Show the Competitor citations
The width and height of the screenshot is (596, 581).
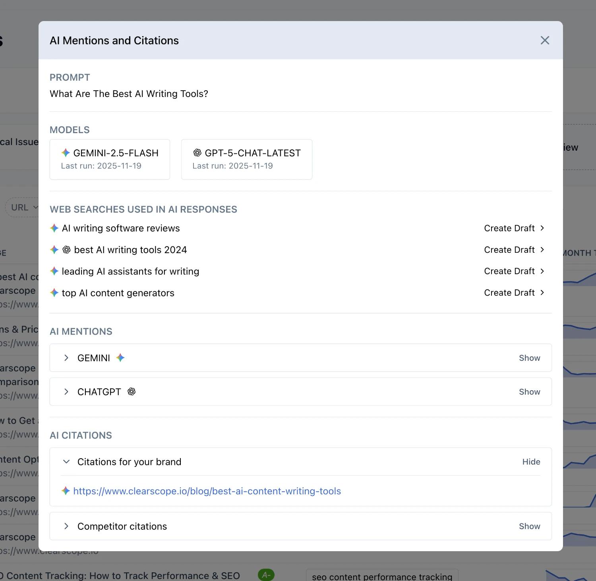529,526
